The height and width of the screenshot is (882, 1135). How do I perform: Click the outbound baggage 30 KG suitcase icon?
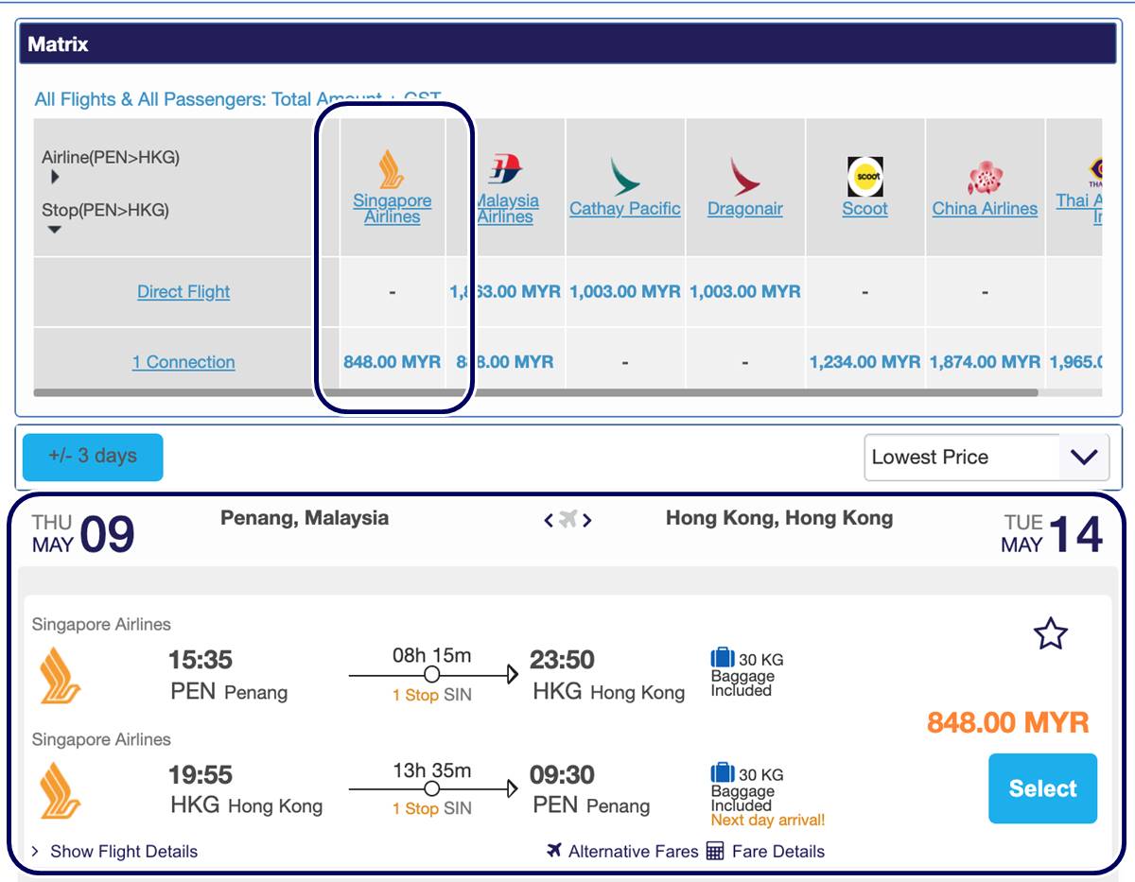[723, 658]
